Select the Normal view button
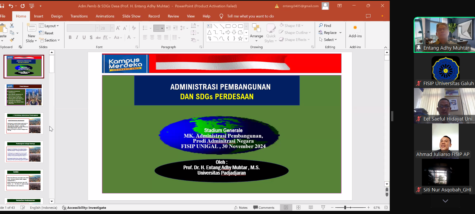The width and height of the screenshot is (475, 214). tap(286, 207)
